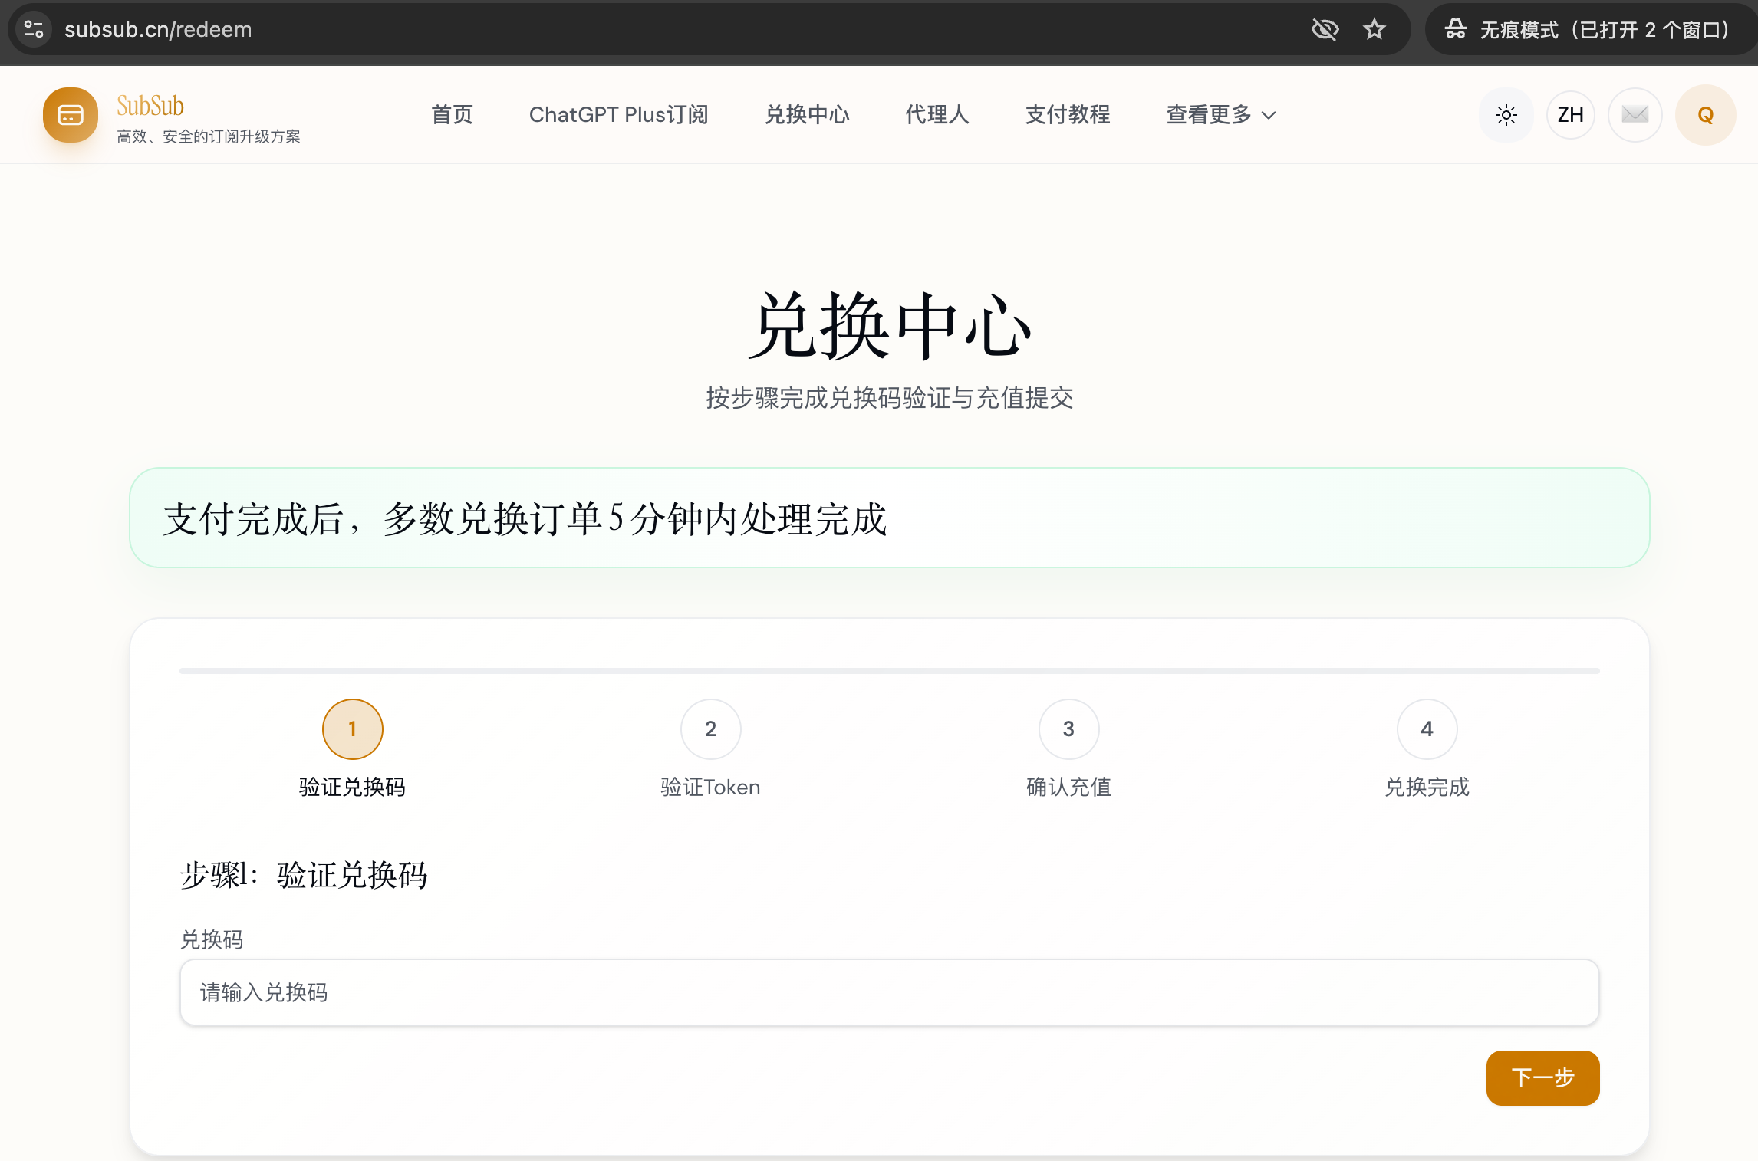This screenshot has width=1758, height=1161.
Task: Click the 下一步 button
Action: 1542,1077
